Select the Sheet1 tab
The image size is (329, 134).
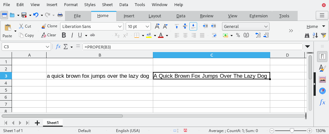pos(53,123)
